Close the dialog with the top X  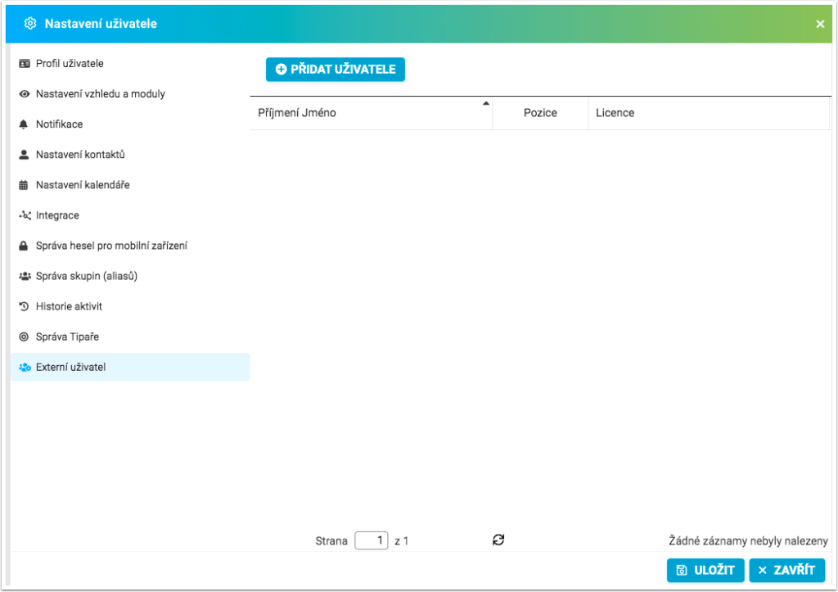[820, 24]
